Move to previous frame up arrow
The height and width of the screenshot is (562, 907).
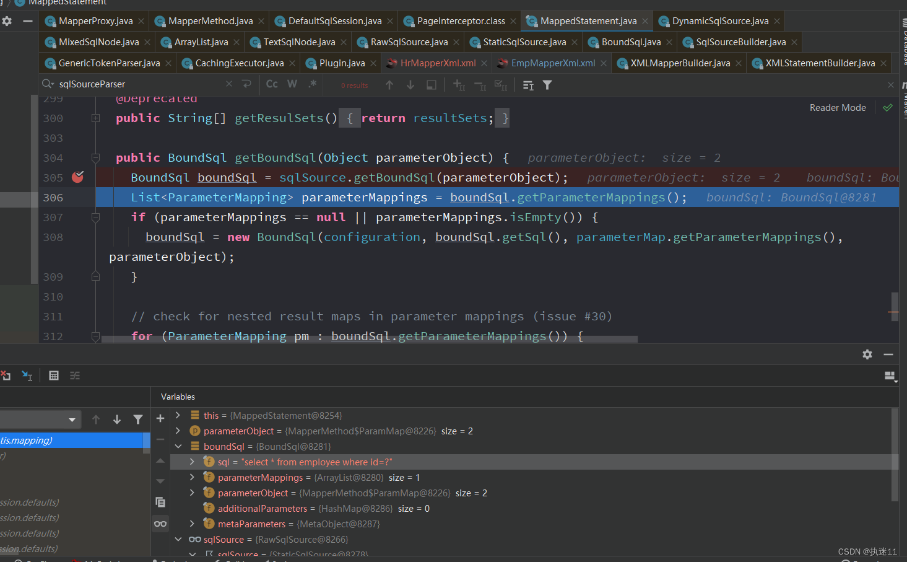click(x=96, y=419)
